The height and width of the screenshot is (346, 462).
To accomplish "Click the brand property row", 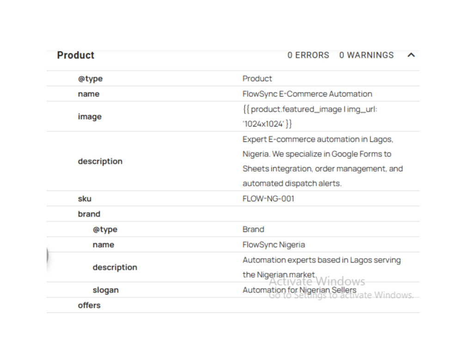I will coord(233,214).
